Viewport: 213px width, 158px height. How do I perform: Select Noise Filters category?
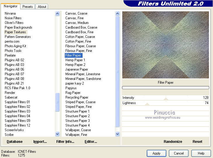click(13, 18)
